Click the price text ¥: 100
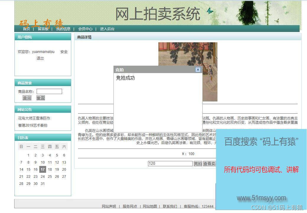The image size is (307, 213). 188,154
